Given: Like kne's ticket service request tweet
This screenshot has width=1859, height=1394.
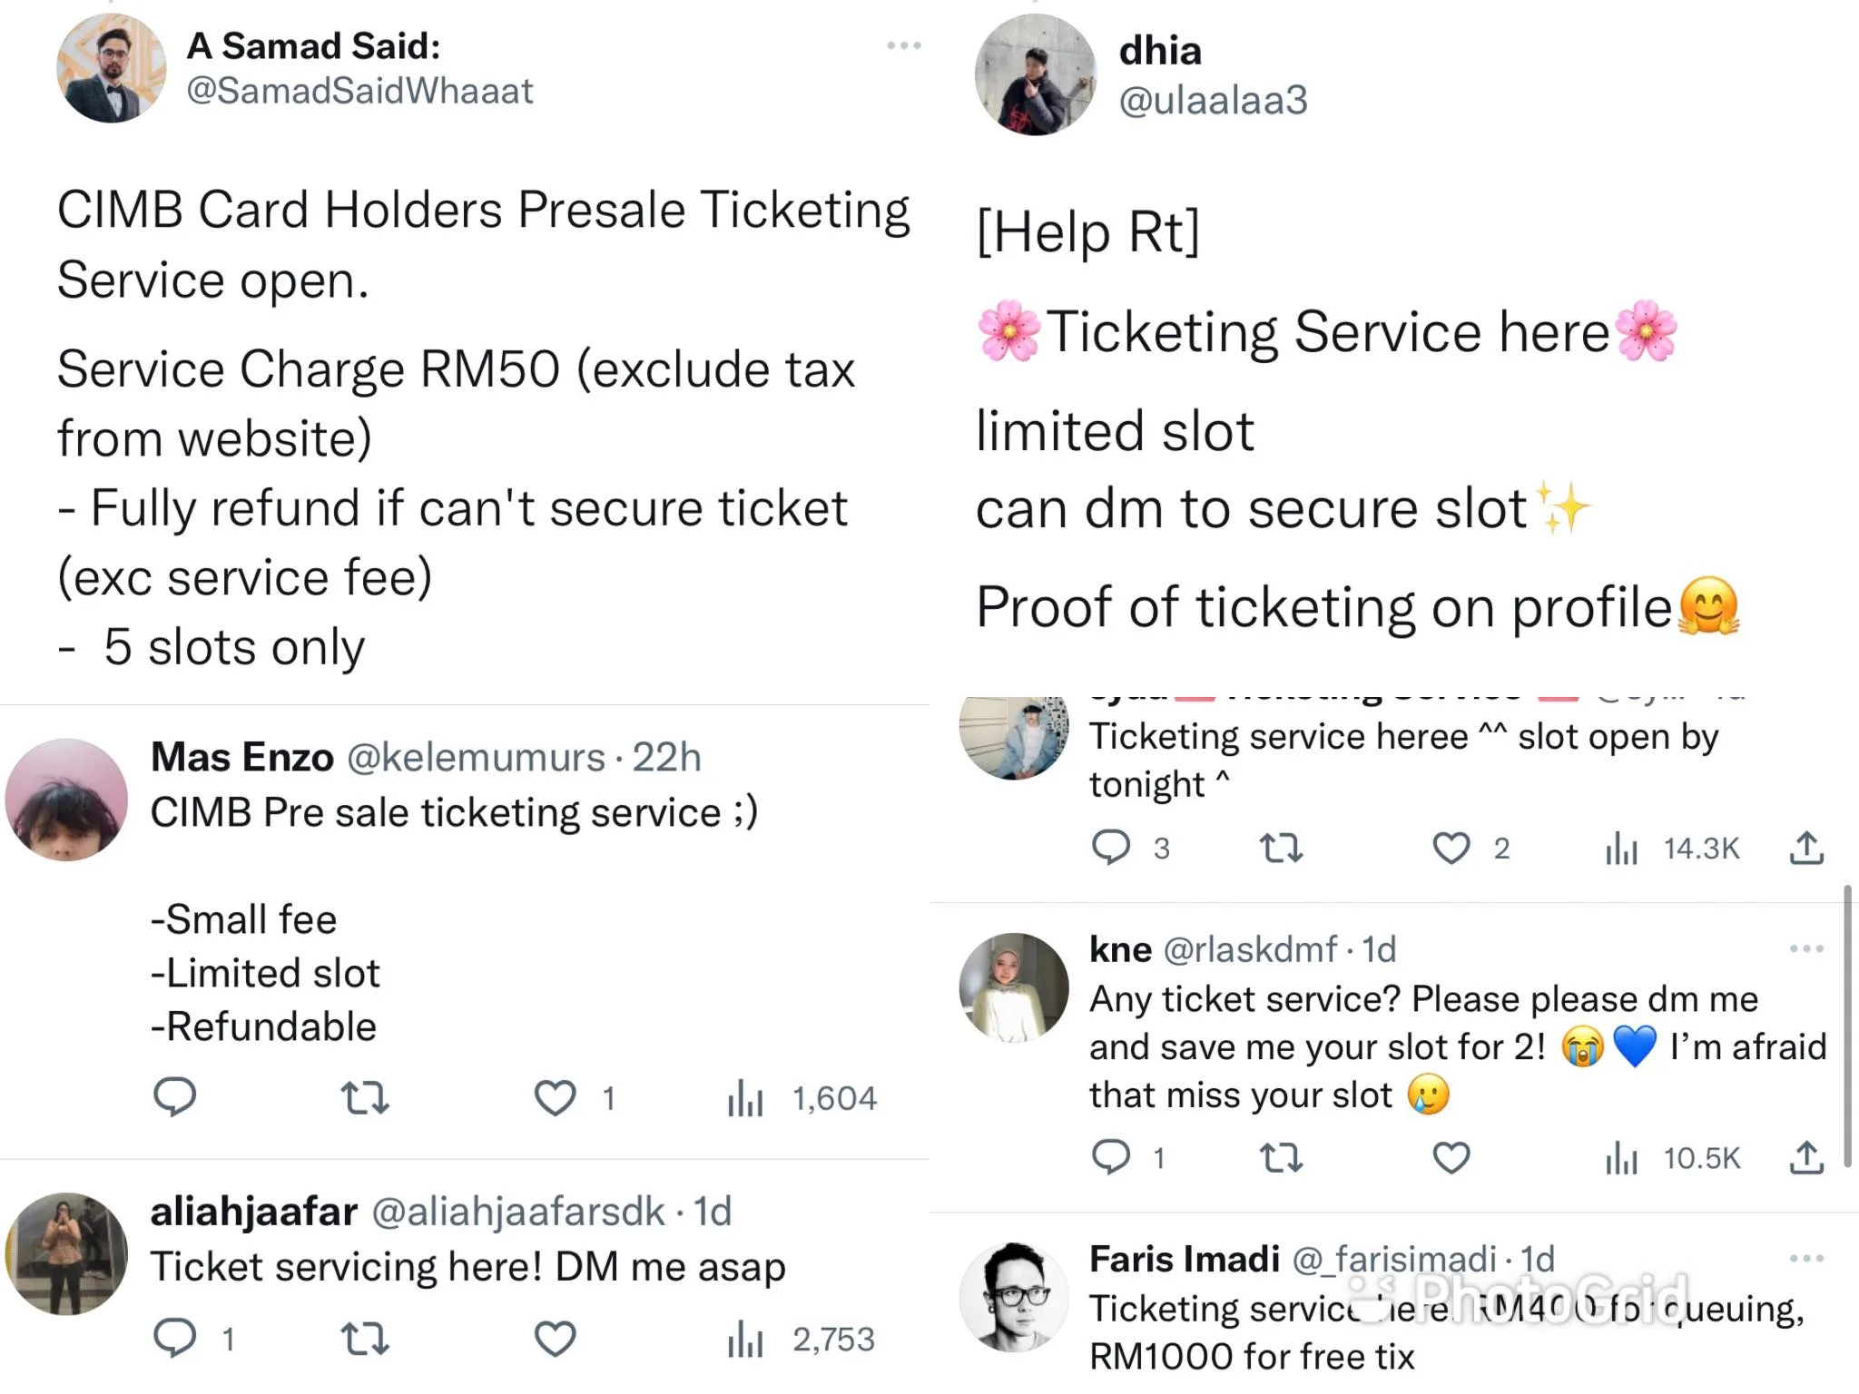Looking at the screenshot, I should pyautogui.click(x=1451, y=1158).
